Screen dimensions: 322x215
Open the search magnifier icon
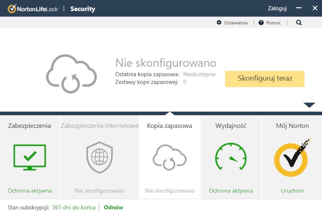pos(299,23)
